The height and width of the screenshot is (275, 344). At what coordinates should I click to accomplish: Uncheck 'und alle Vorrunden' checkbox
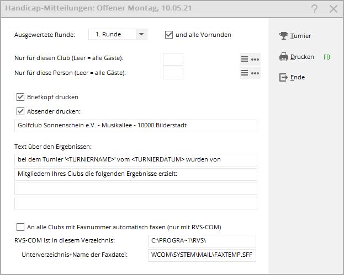tap(169, 35)
